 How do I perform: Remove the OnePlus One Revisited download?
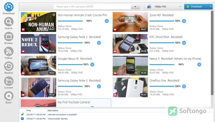184,86
